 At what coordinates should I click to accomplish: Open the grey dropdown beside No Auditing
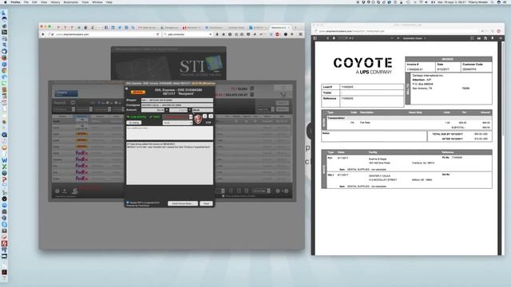177,123
